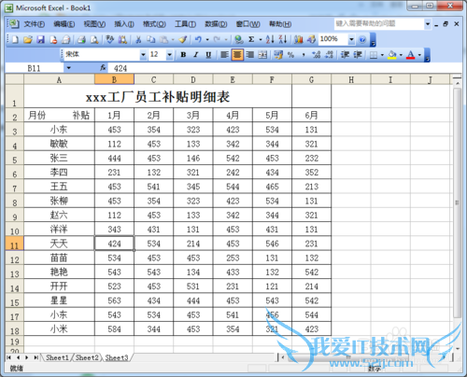Increase decimal places
Screen dimensions: 467x377
tap(317, 55)
